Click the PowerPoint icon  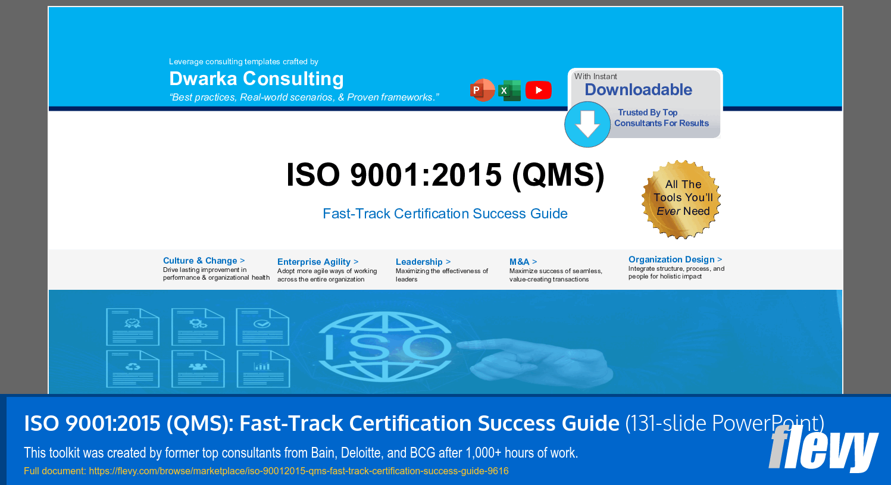482,90
